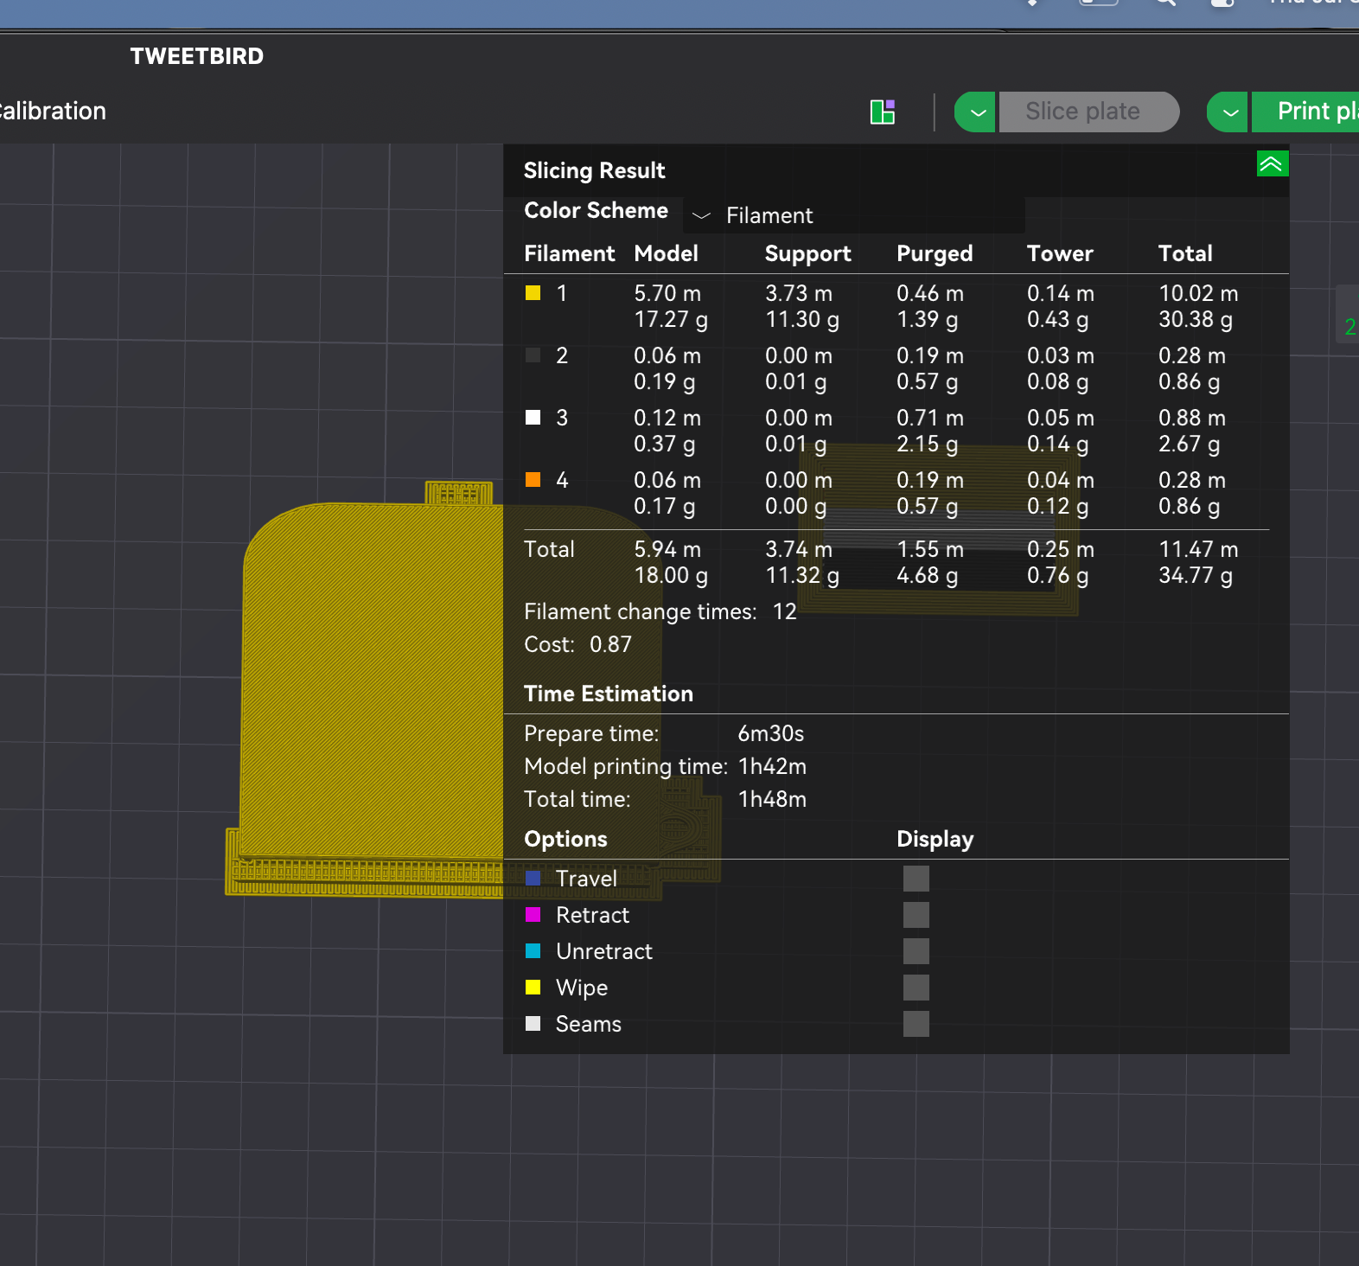Open the Print plate dropdown arrow
This screenshot has width=1359, height=1266.
1228,112
